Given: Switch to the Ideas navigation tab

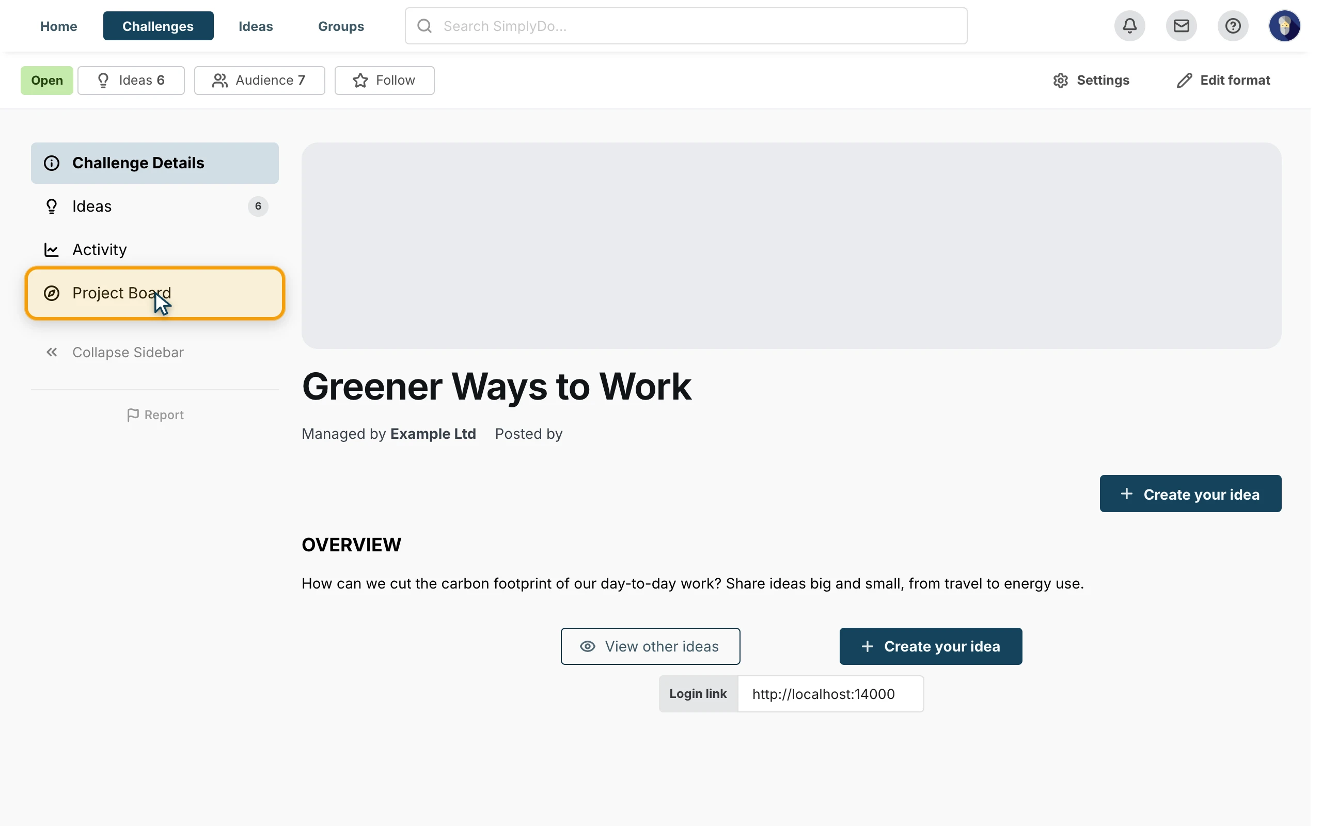Looking at the screenshot, I should point(256,26).
